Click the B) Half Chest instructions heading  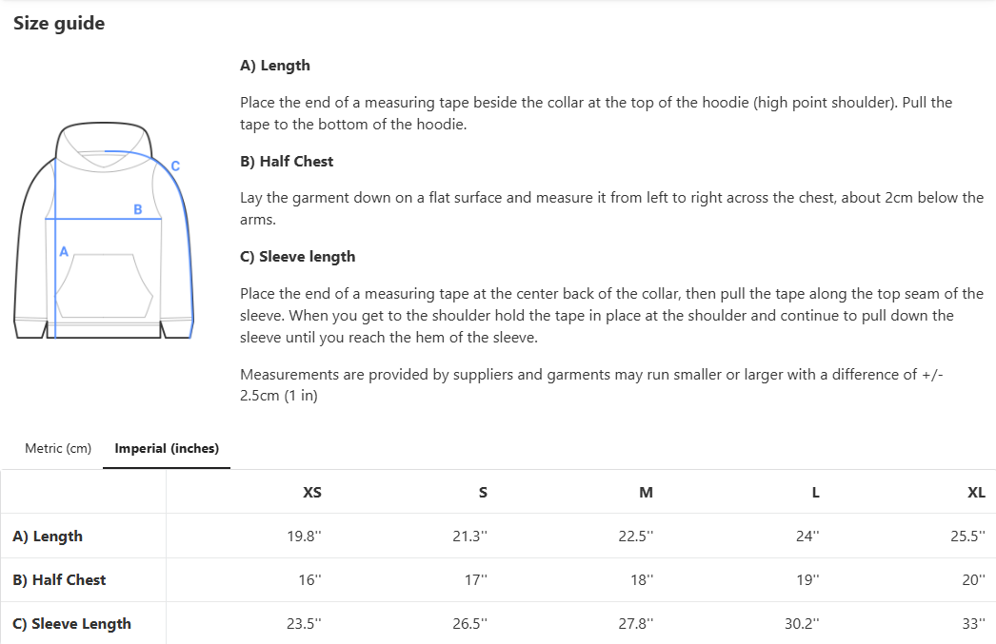[287, 162]
